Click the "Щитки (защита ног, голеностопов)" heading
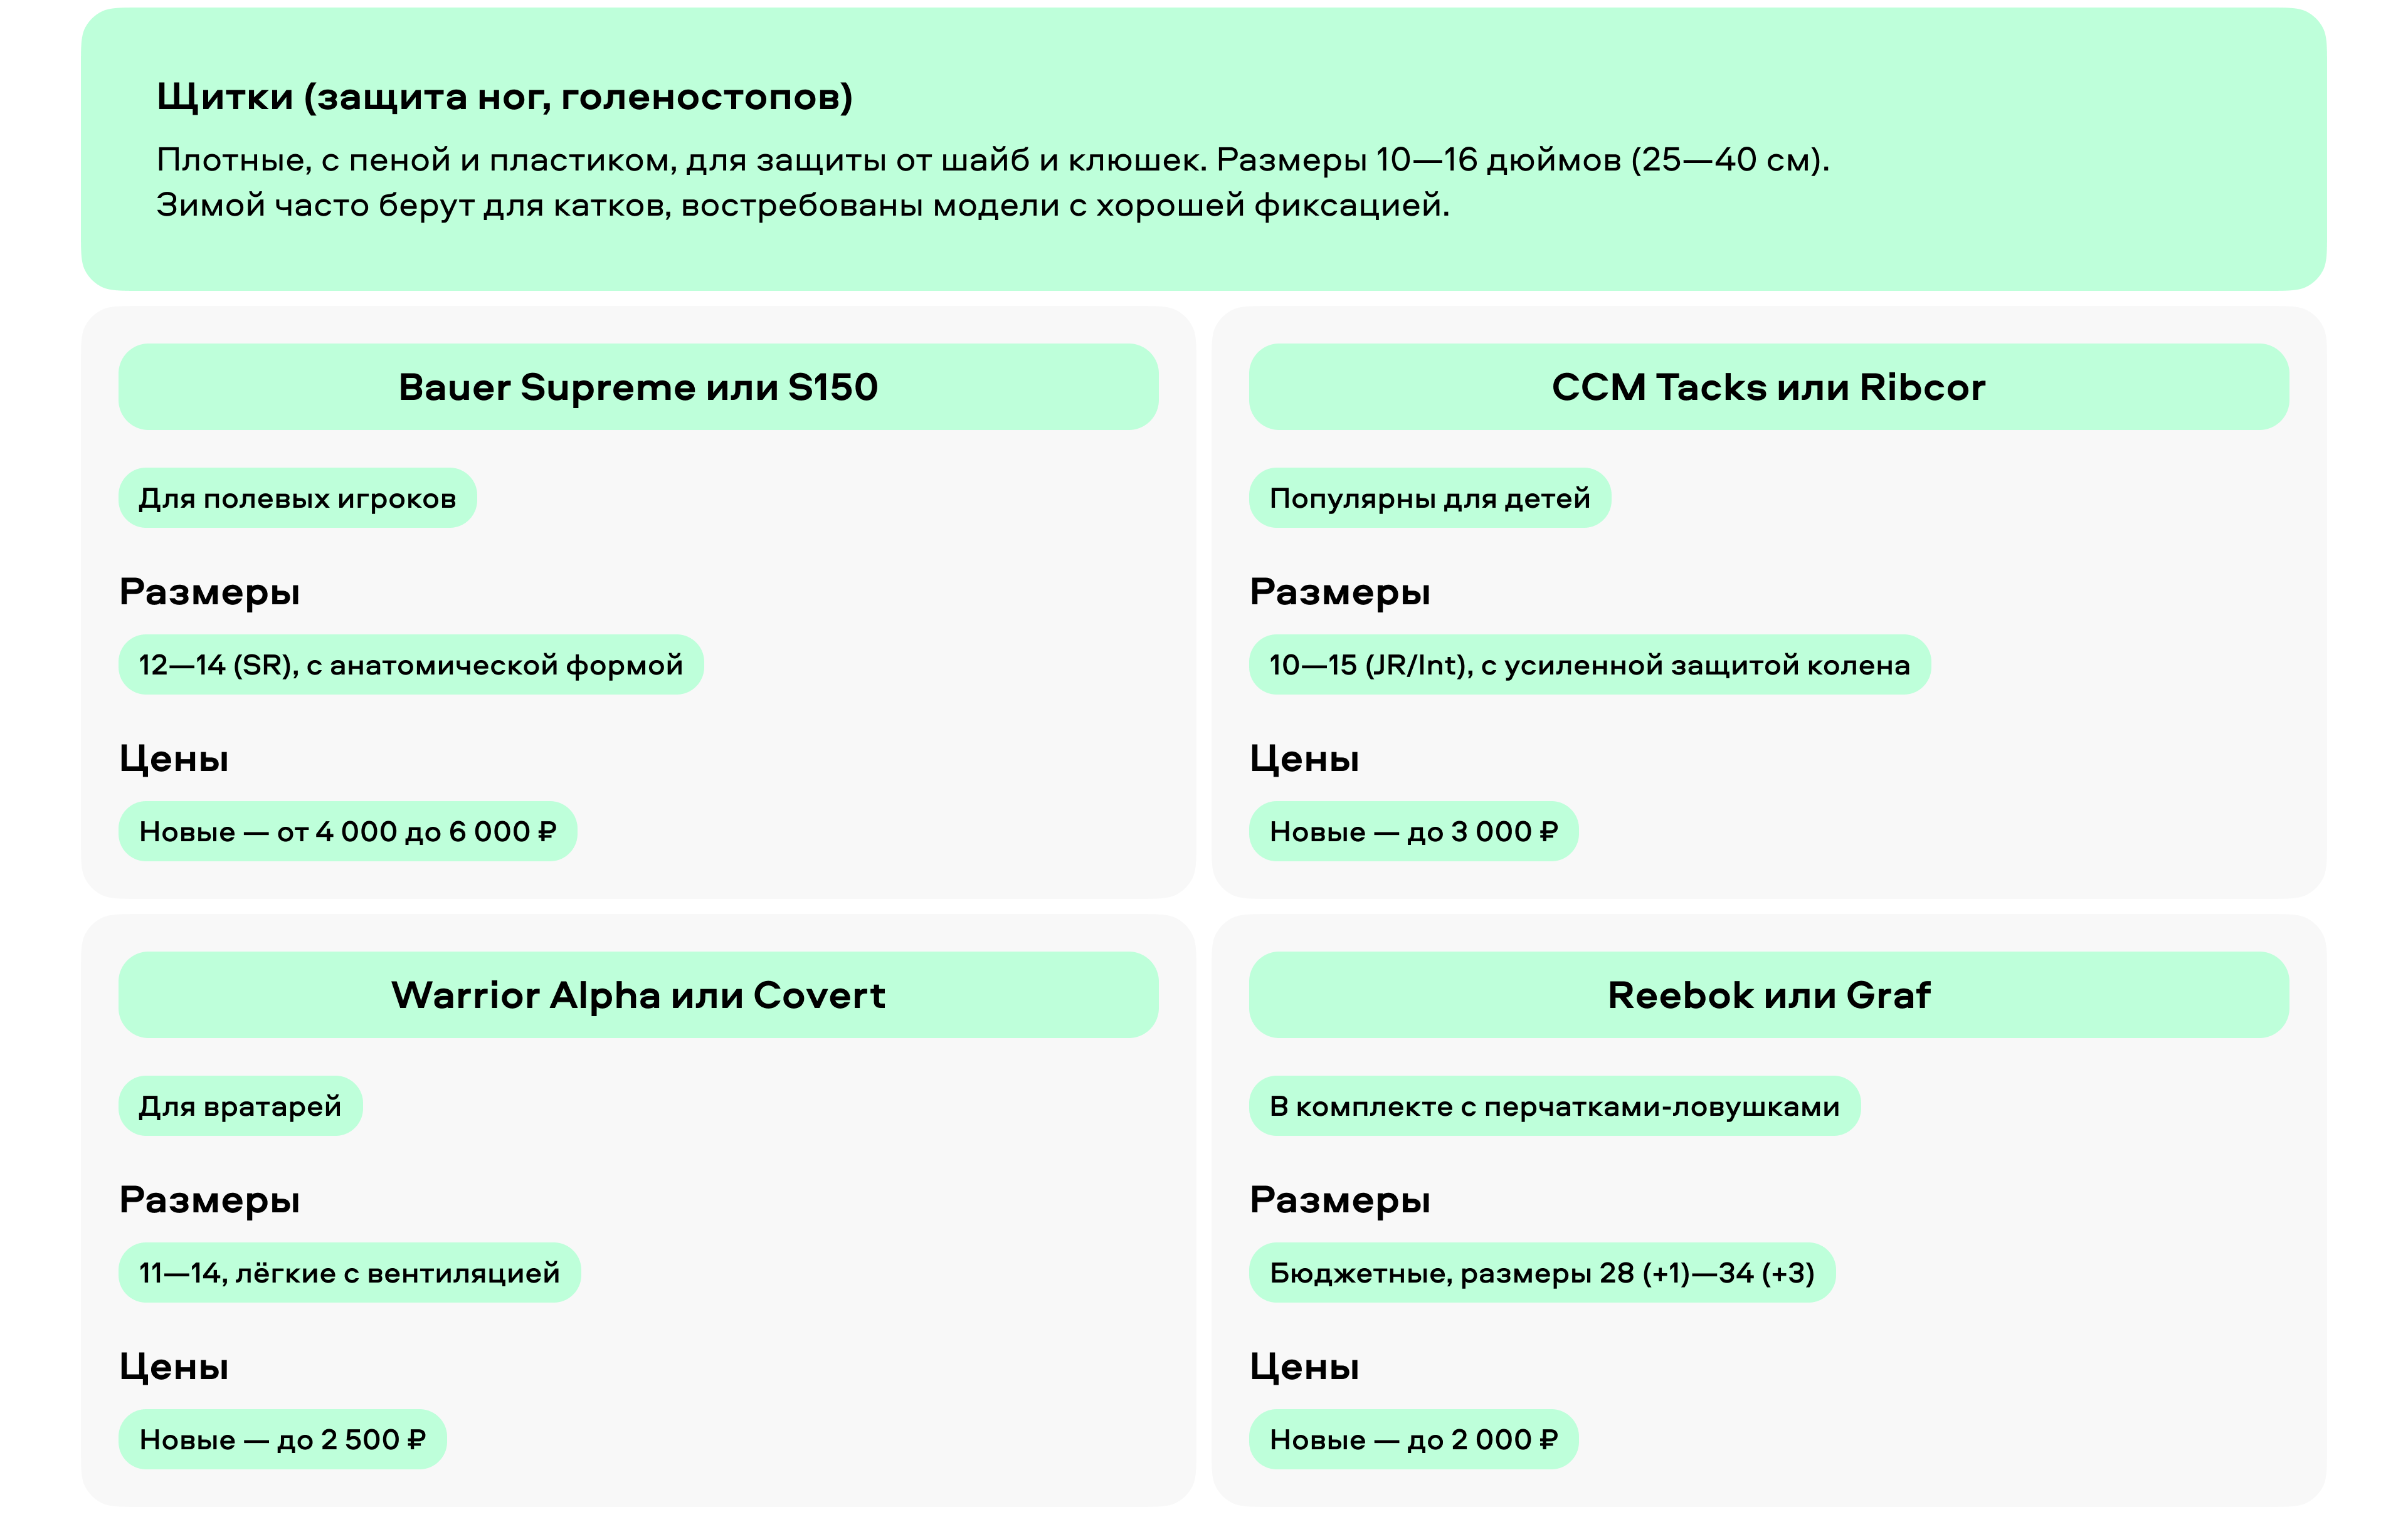This screenshot has width=2408, height=1522. [504, 97]
